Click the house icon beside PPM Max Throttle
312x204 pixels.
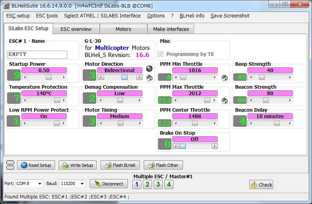224,101
